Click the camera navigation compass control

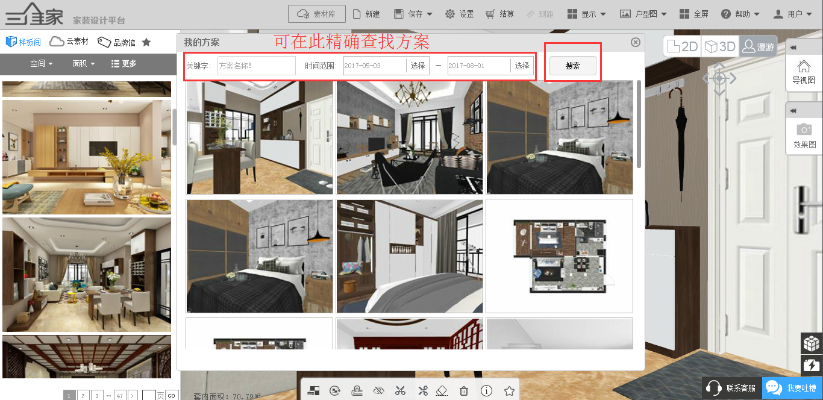(x=719, y=78)
